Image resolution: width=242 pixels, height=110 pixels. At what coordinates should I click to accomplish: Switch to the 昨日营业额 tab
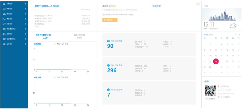pos(79,35)
